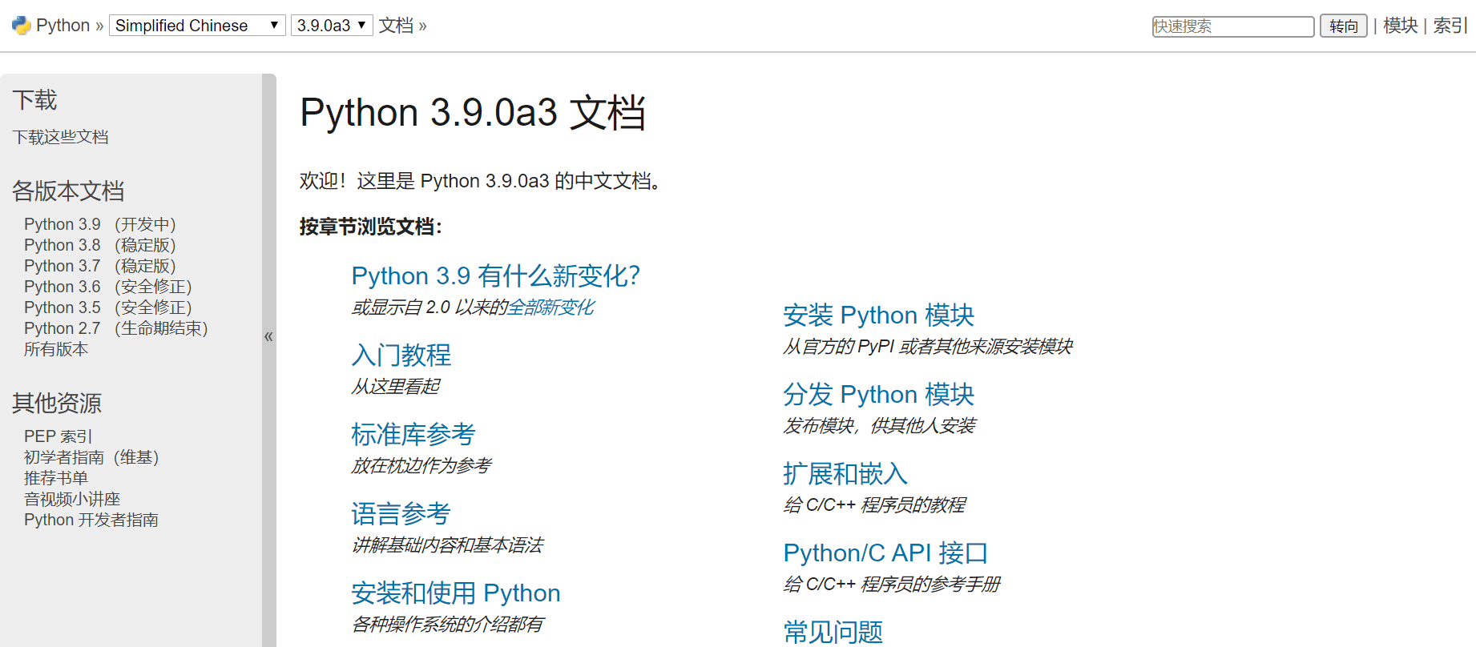Viewport: 1476px width, 647px height.
Task: Click the 下载这些文档 link
Action: coord(60,137)
